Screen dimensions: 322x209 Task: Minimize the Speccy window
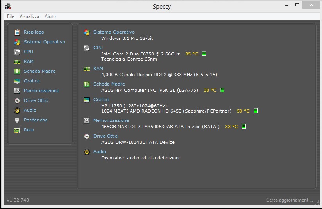[287, 5]
